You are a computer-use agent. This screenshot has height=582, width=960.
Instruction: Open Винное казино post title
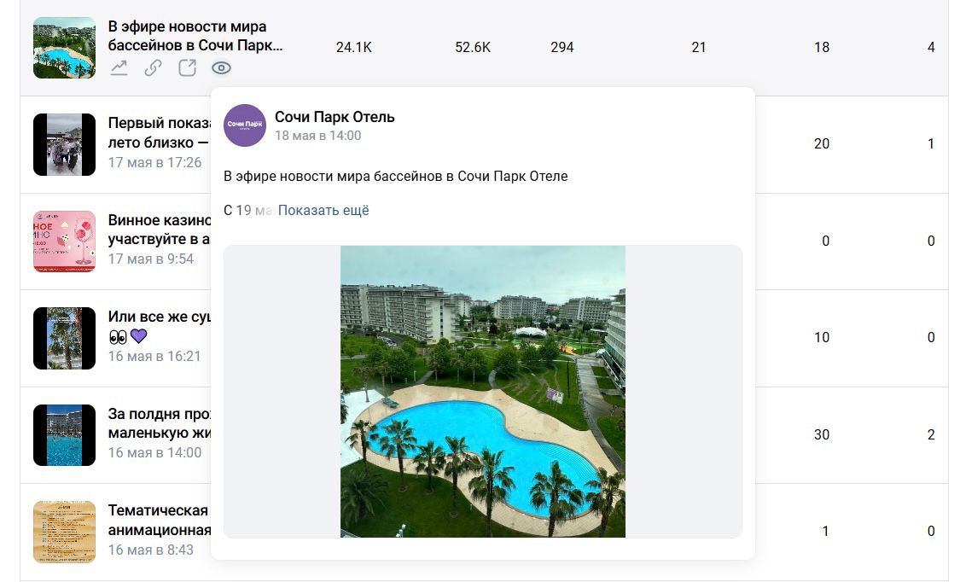click(x=160, y=230)
